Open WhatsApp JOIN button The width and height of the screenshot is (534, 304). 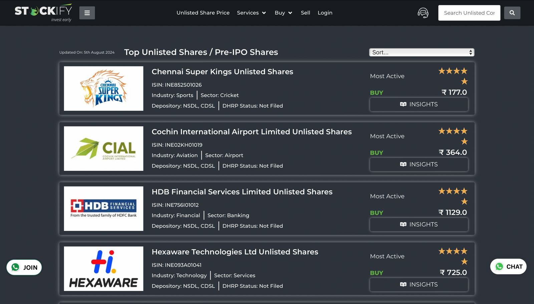point(24,267)
